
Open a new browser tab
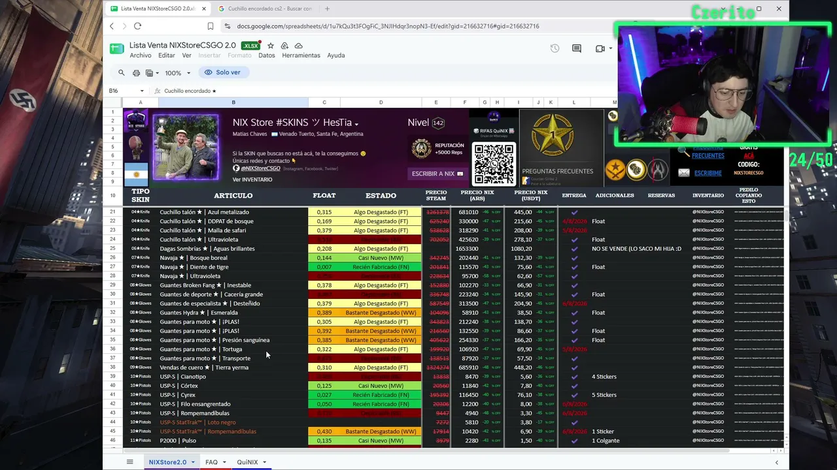(327, 8)
